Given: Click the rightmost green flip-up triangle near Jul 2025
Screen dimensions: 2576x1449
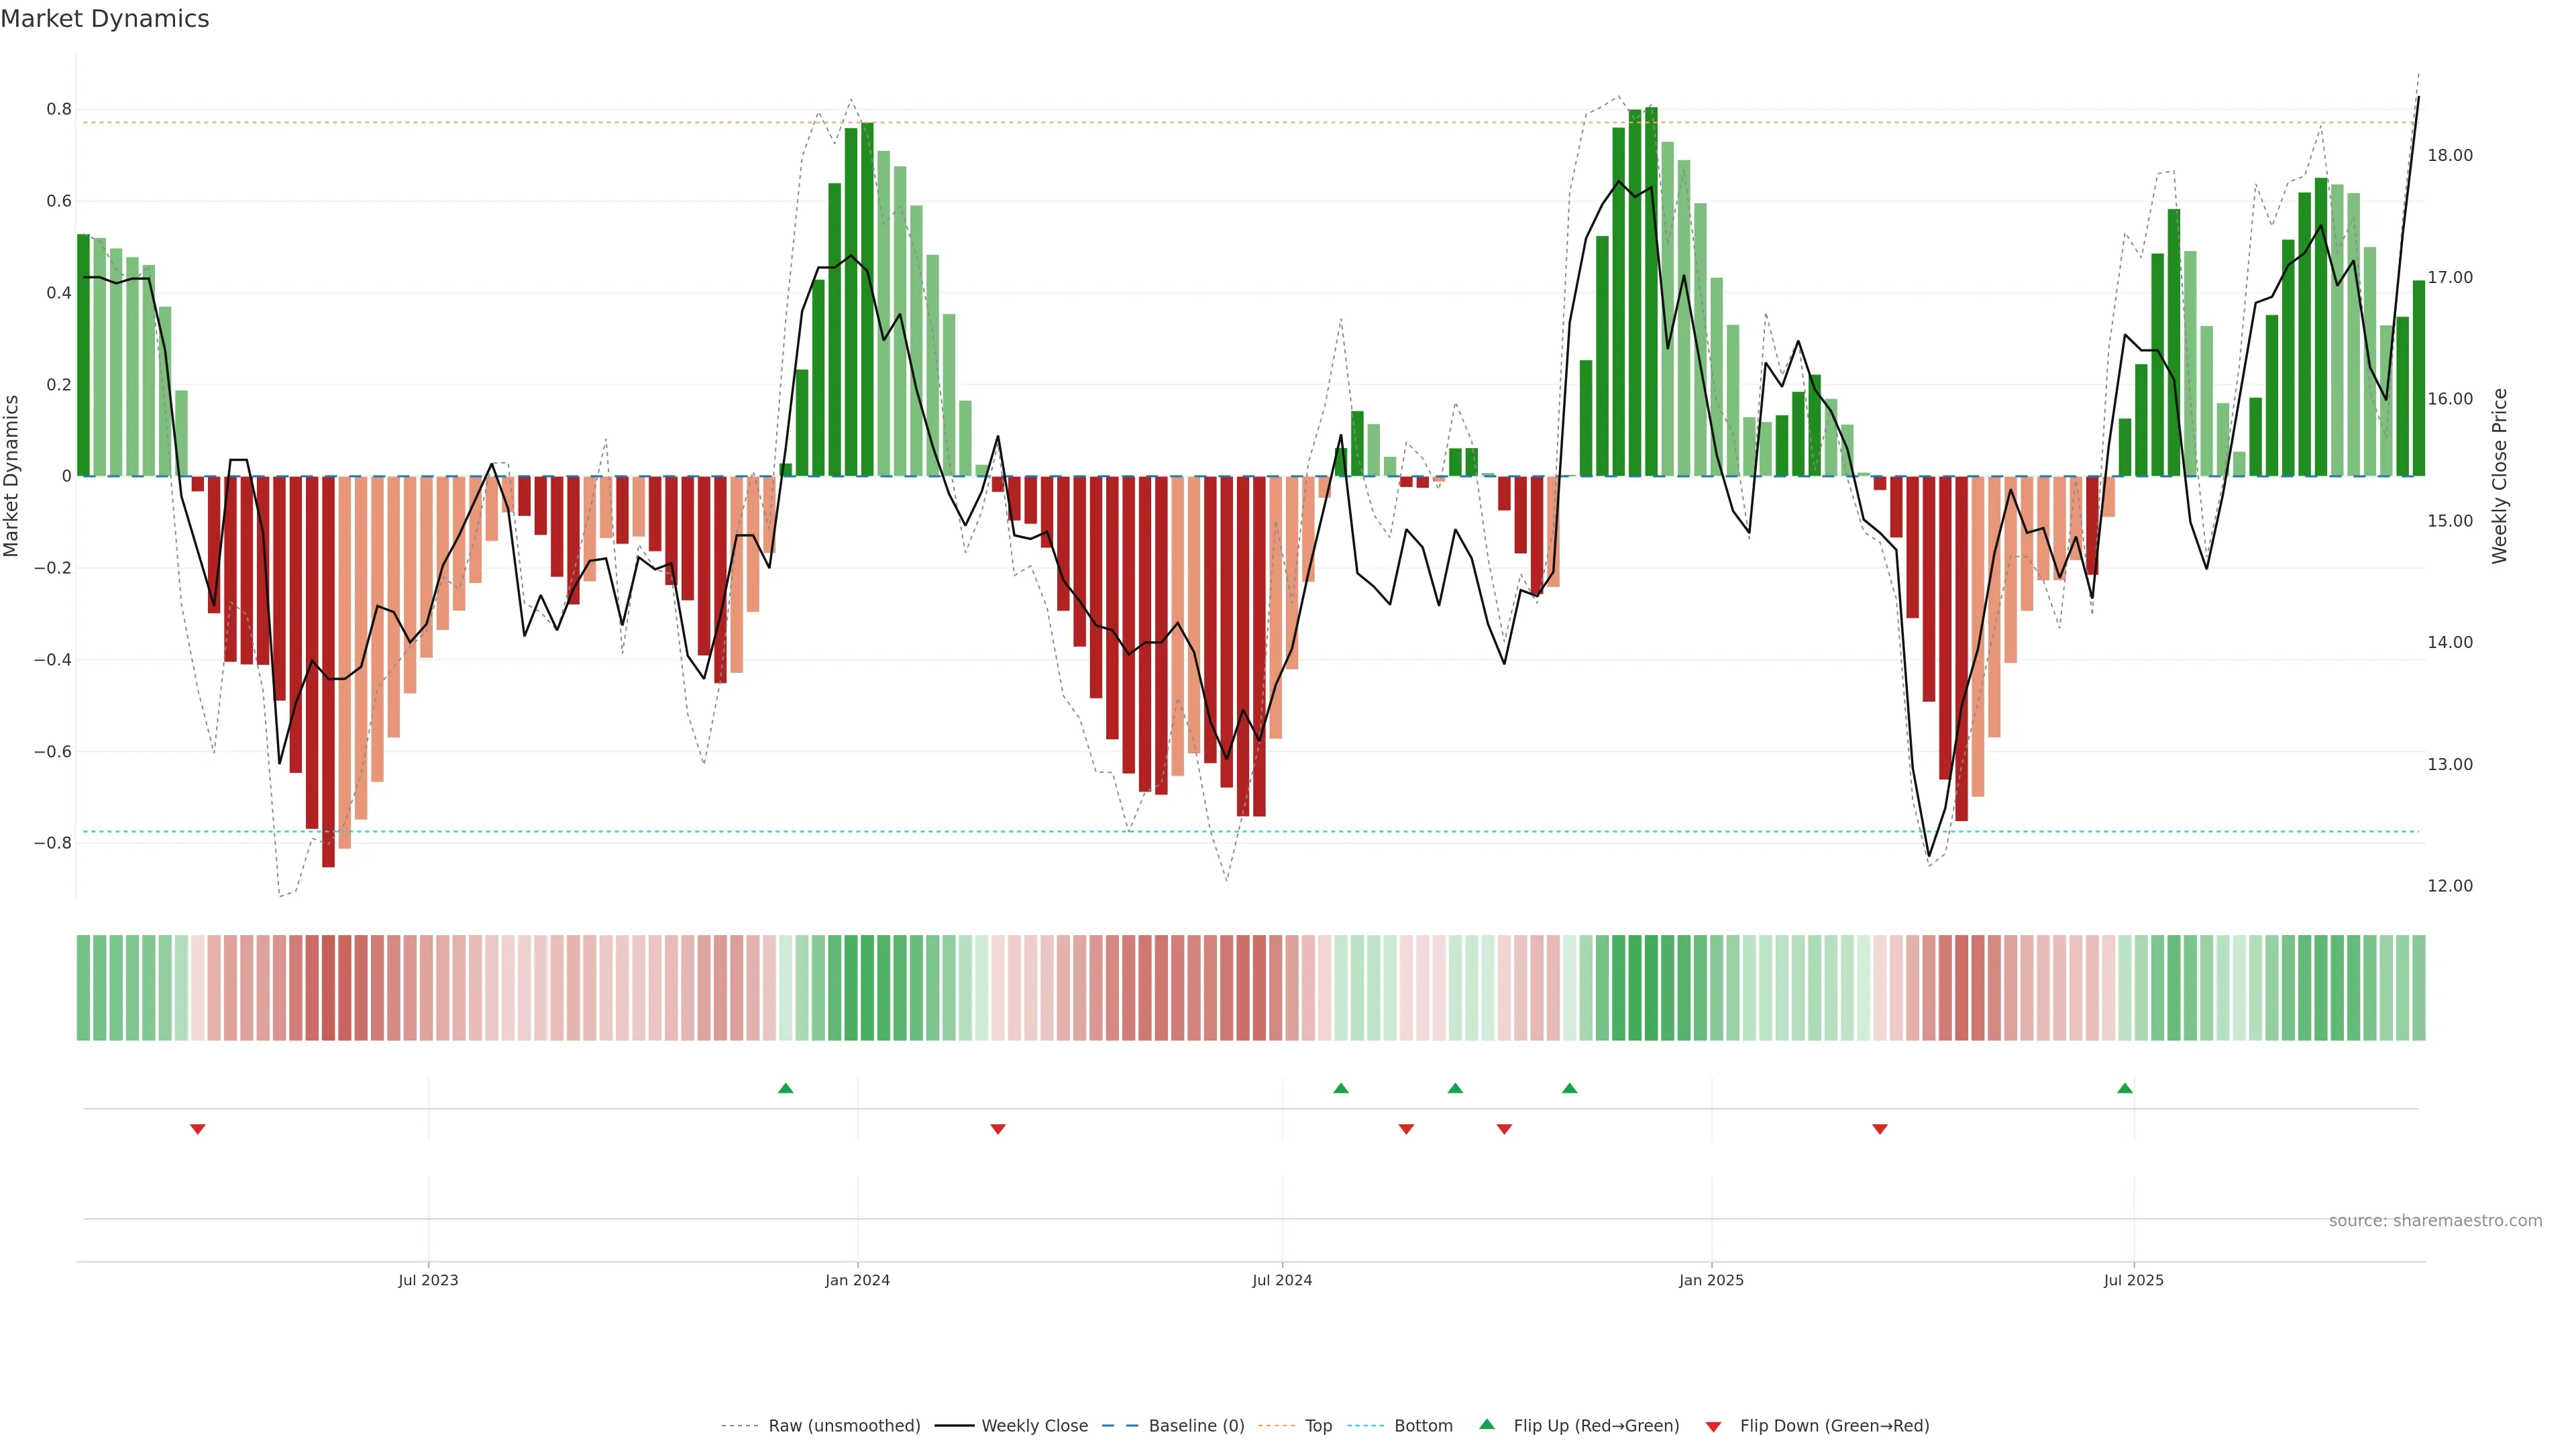Looking at the screenshot, I should pos(2124,1088).
